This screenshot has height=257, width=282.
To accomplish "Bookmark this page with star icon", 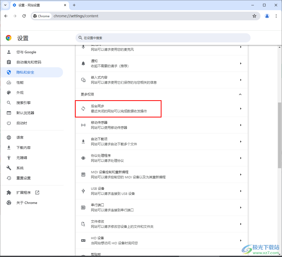I will click(254, 16).
